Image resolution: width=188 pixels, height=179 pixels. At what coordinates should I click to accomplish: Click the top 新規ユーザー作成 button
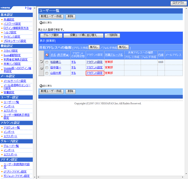click(x=52, y=17)
